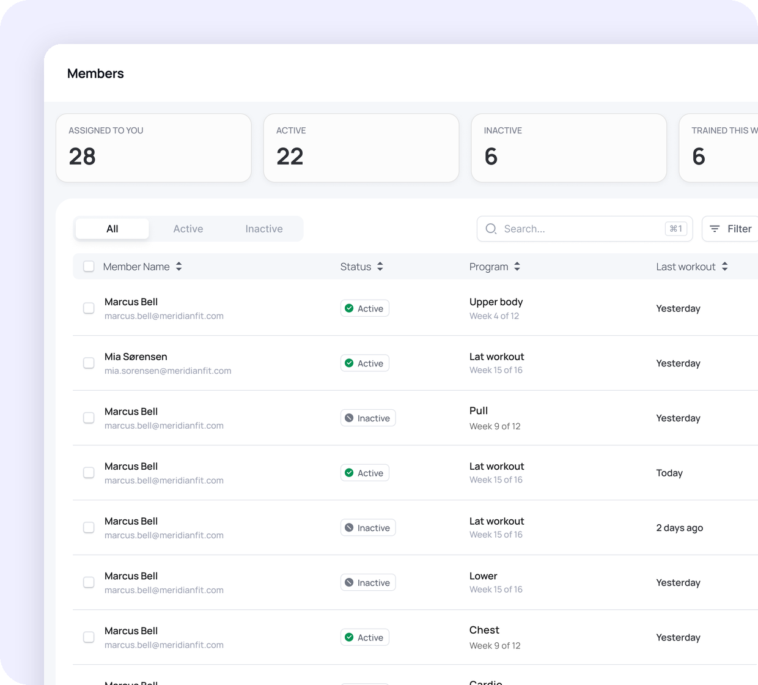Open the Inactive 6 stat card
Viewport: 758px width, 685px height.
(569, 148)
